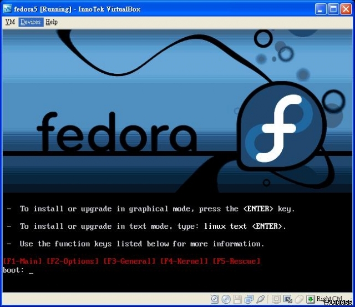Click the 'fedora' wordmark in the VM
Screen dimensions: 355x307
click(x=117, y=132)
